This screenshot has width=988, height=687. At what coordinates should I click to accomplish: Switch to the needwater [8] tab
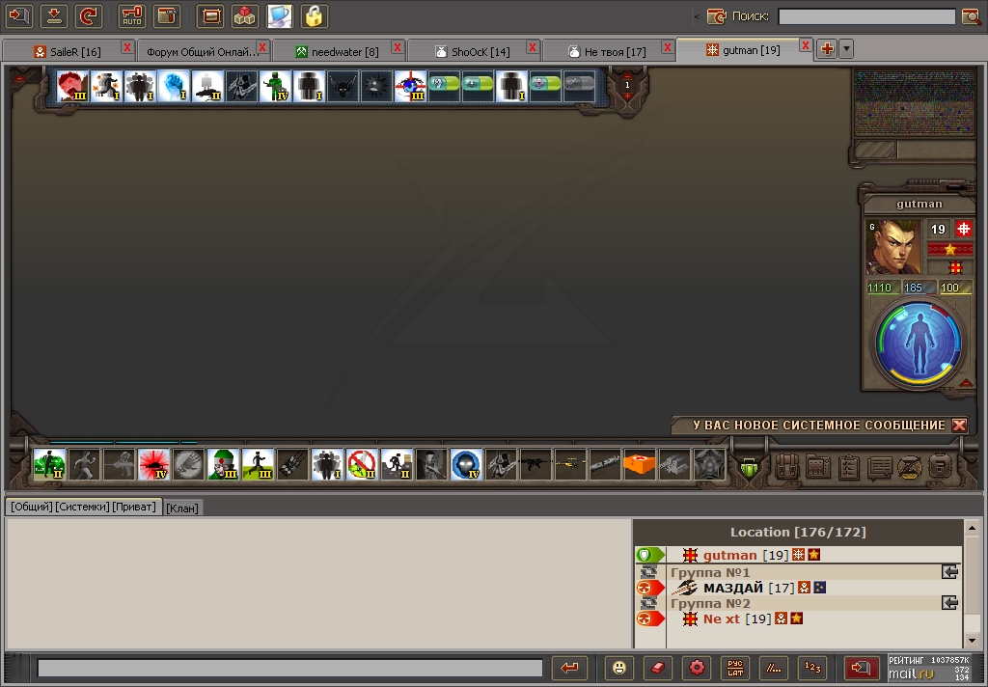tap(338, 52)
